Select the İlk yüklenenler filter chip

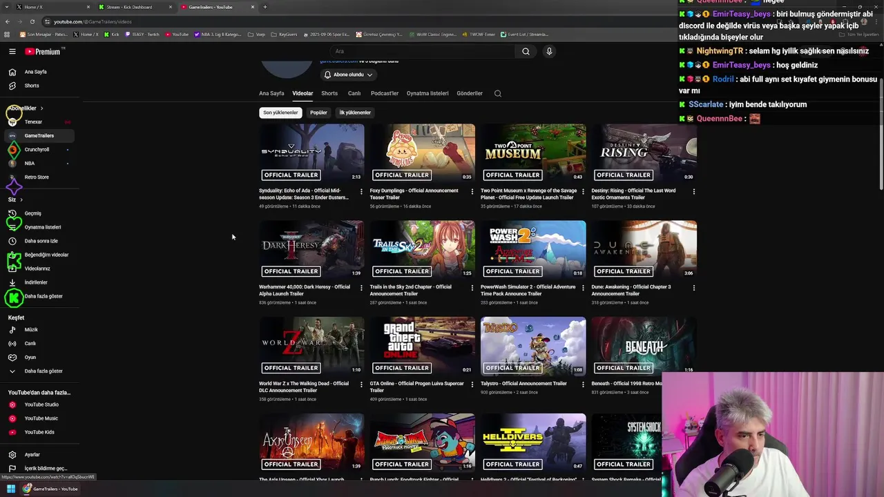355,113
